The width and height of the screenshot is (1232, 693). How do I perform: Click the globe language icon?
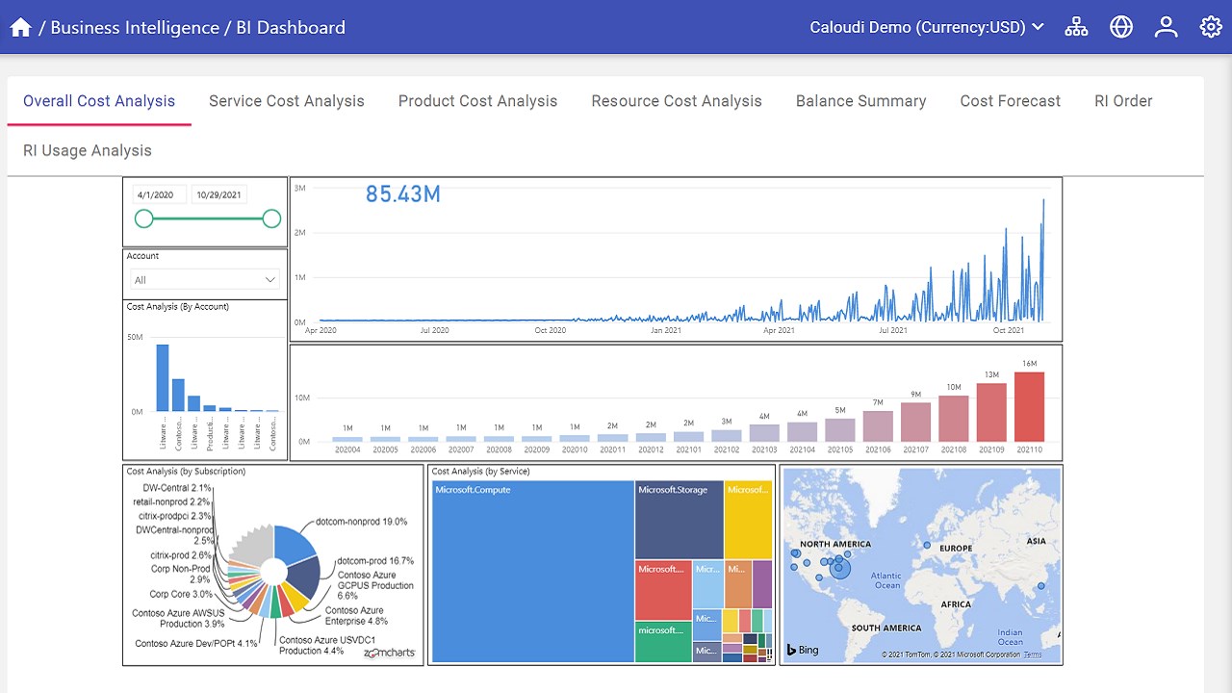tap(1121, 27)
